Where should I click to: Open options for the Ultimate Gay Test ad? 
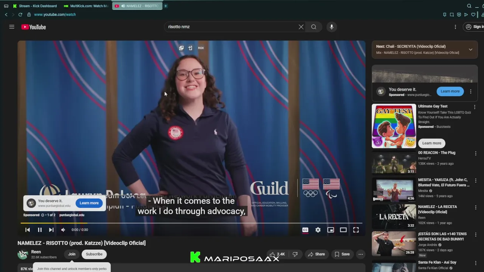point(475,107)
